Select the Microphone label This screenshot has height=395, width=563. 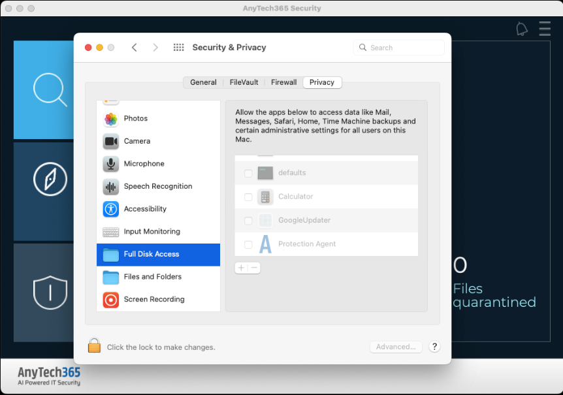tap(144, 164)
